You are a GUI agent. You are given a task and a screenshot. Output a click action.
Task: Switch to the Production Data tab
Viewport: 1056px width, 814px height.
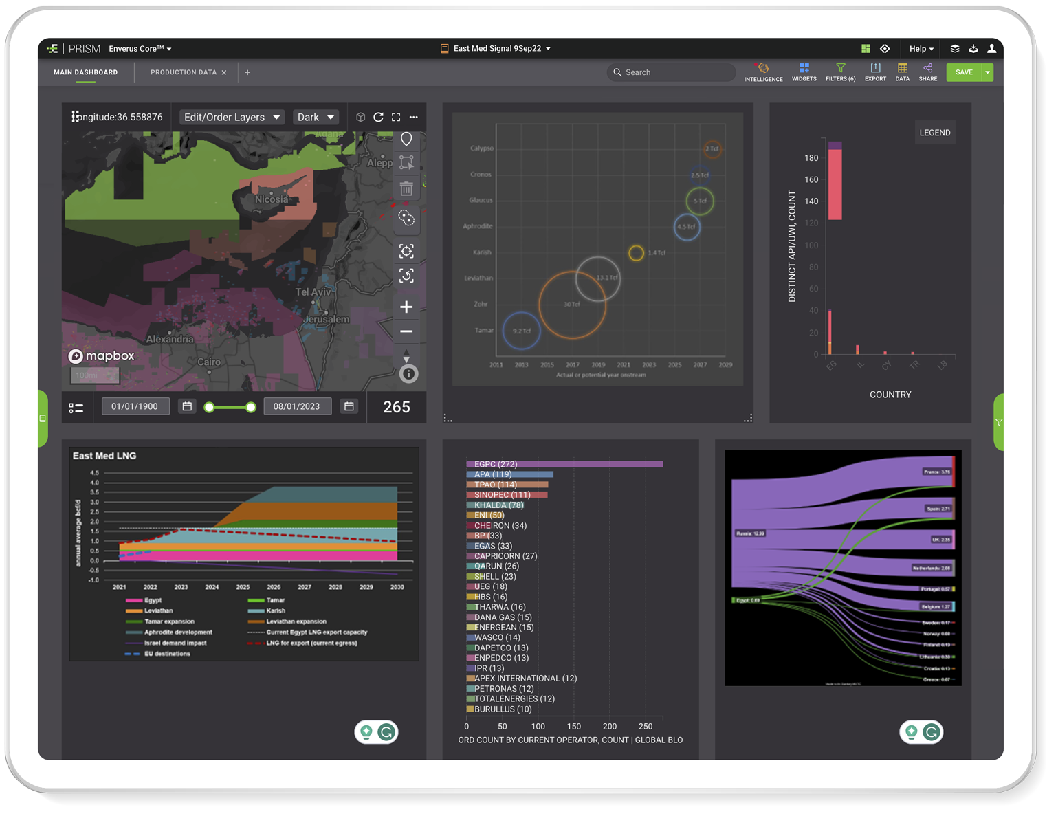(x=183, y=72)
